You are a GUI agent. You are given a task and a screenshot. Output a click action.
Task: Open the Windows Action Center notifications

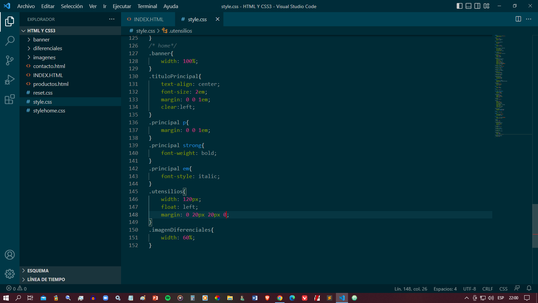[x=527, y=298]
